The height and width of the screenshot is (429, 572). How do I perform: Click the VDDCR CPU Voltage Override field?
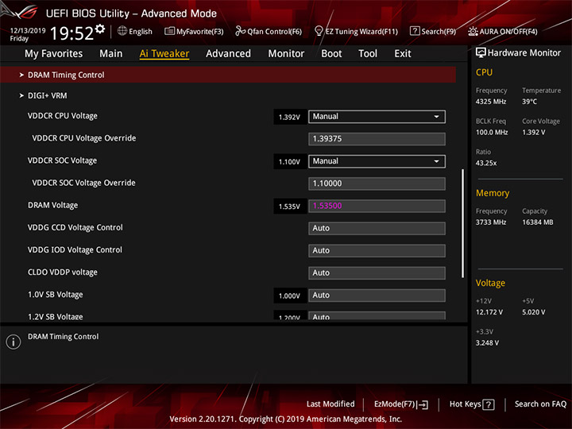coord(377,139)
